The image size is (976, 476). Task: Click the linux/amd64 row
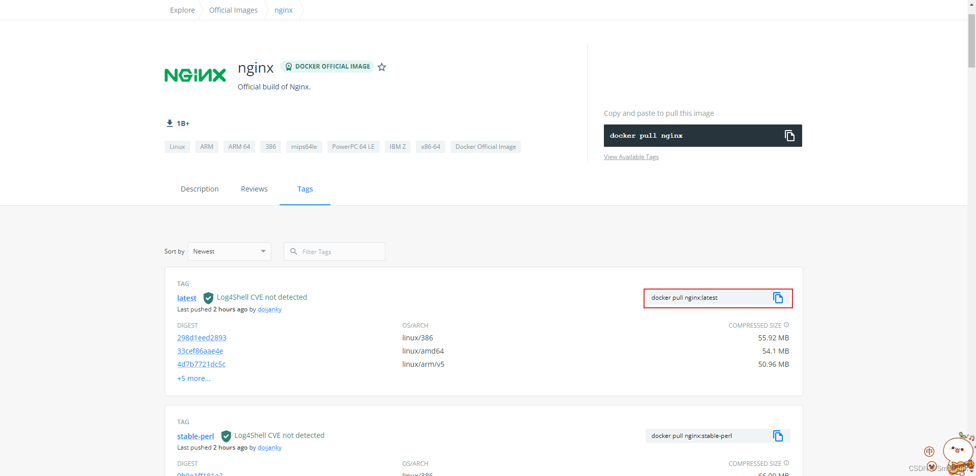click(423, 351)
